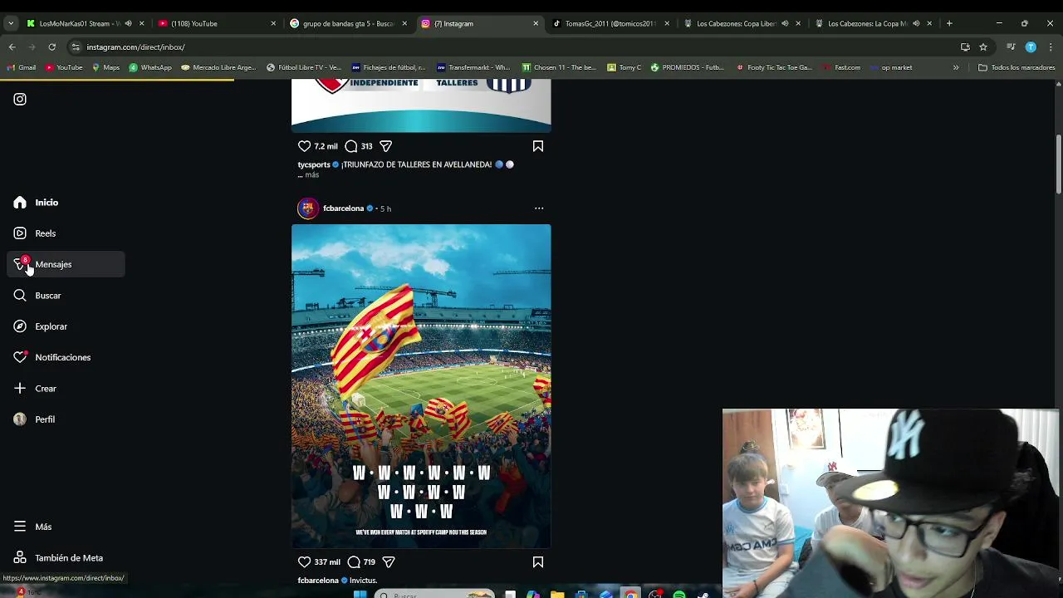Viewport: 1063px width, 598px height.
Task: Click the Crear plus icon
Action: (x=20, y=389)
